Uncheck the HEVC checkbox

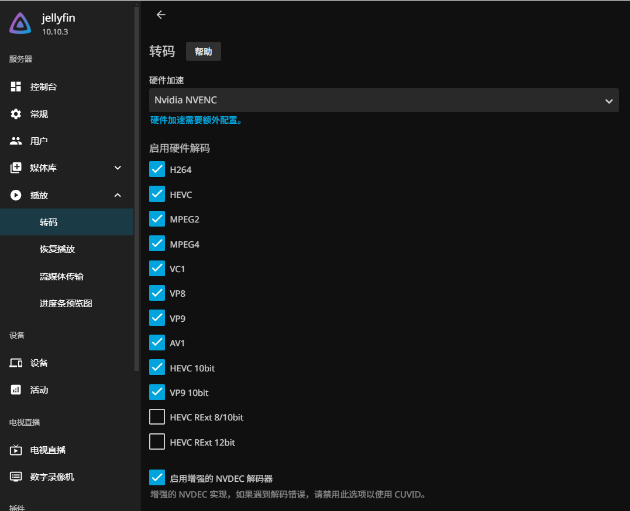(x=157, y=194)
